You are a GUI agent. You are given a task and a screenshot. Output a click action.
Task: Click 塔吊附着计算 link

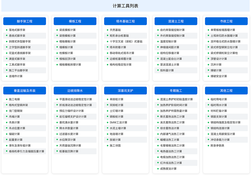[x=118, y=47]
